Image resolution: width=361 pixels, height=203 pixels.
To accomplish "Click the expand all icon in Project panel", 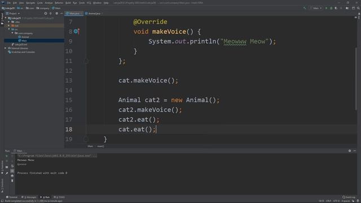I will coord(51,14).
